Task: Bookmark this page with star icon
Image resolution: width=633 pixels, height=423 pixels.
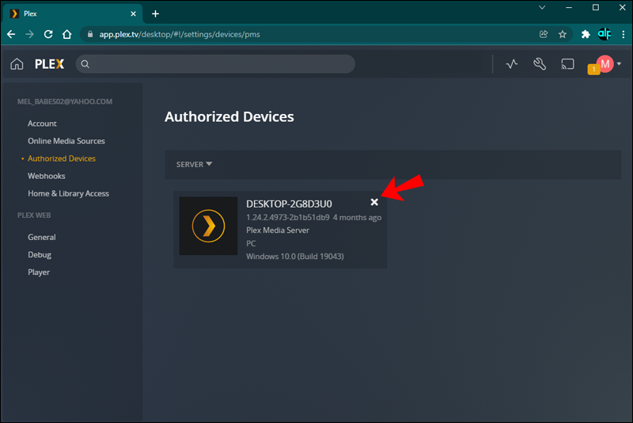Action: click(563, 34)
